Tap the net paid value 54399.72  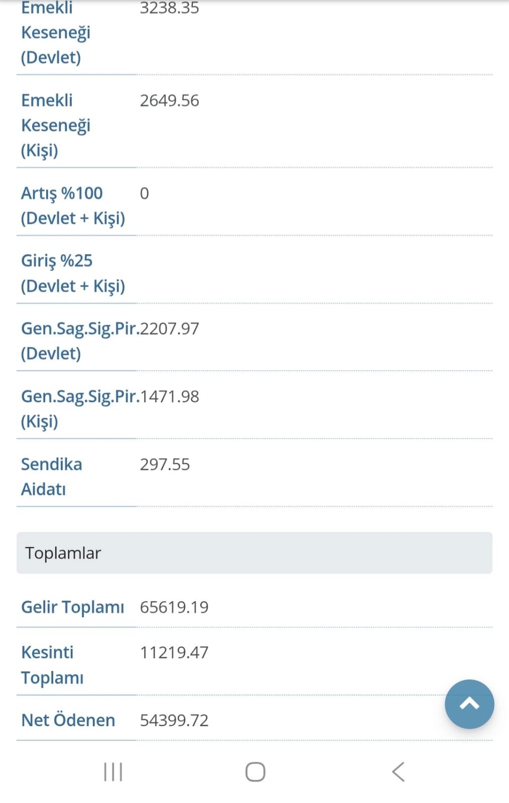pos(174,720)
